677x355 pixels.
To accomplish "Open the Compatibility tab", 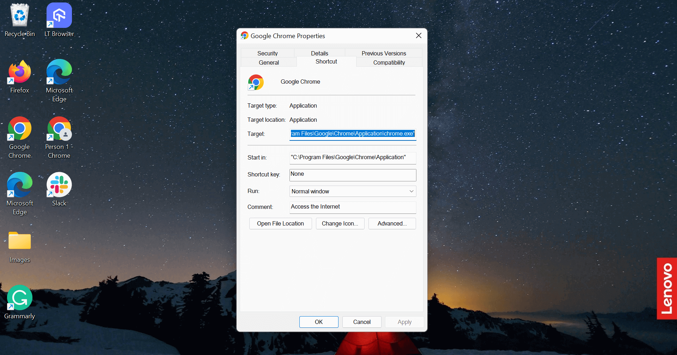I will click(x=389, y=62).
